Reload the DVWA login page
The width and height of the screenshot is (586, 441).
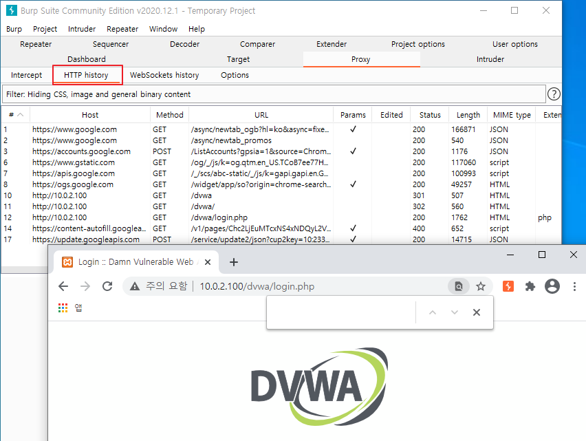pyautogui.click(x=107, y=286)
